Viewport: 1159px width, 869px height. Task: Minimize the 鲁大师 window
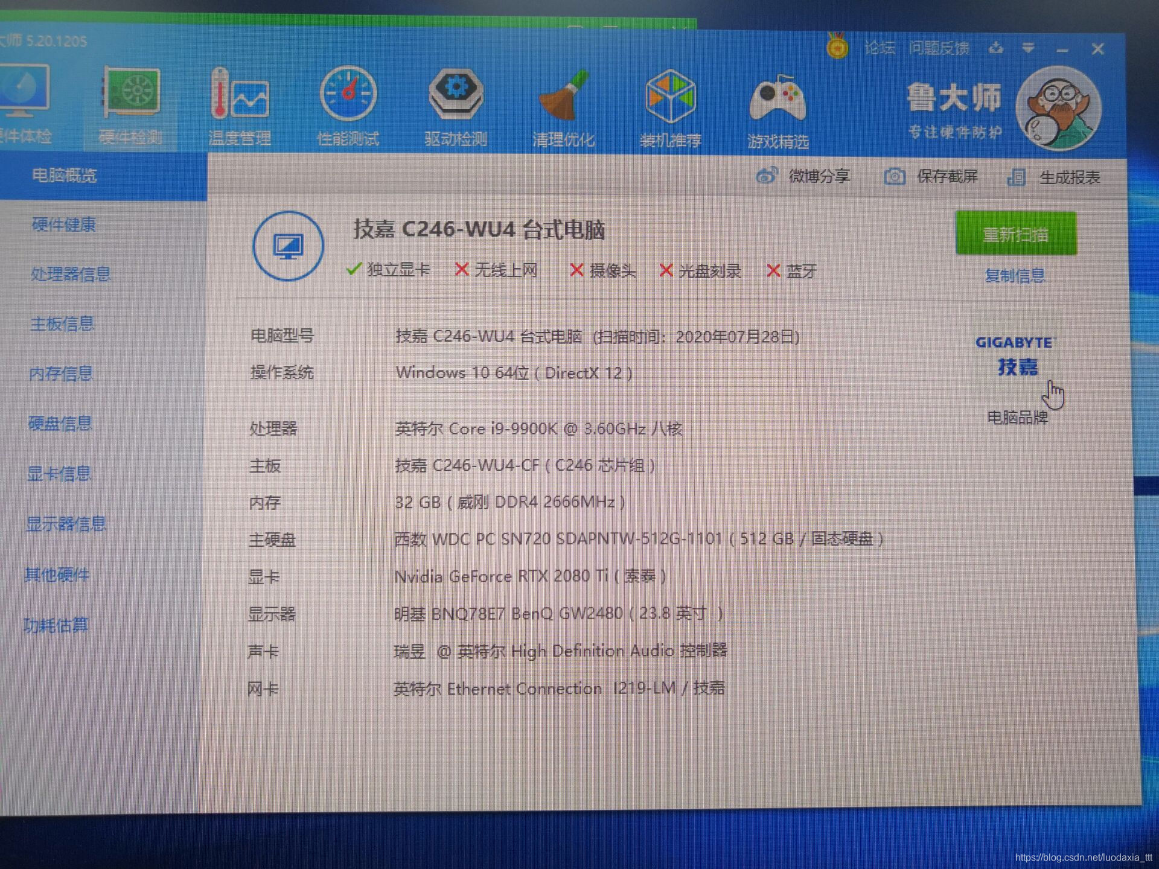(x=1063, y=49)
